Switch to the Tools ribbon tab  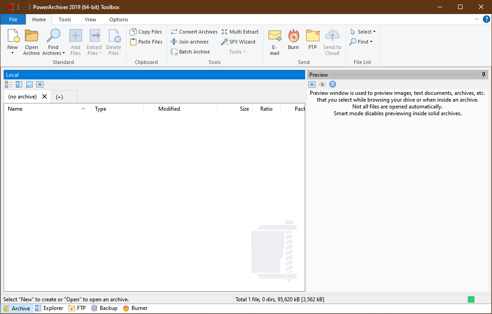[65, 20]
